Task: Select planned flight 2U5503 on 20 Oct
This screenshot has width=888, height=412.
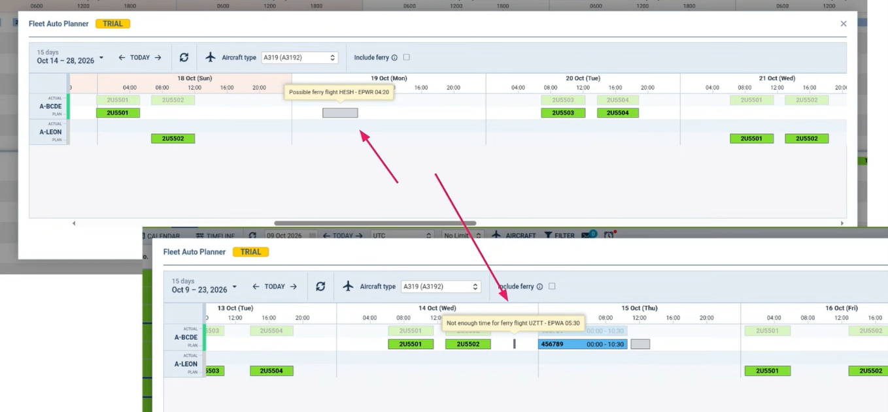Action: point(563,113)
